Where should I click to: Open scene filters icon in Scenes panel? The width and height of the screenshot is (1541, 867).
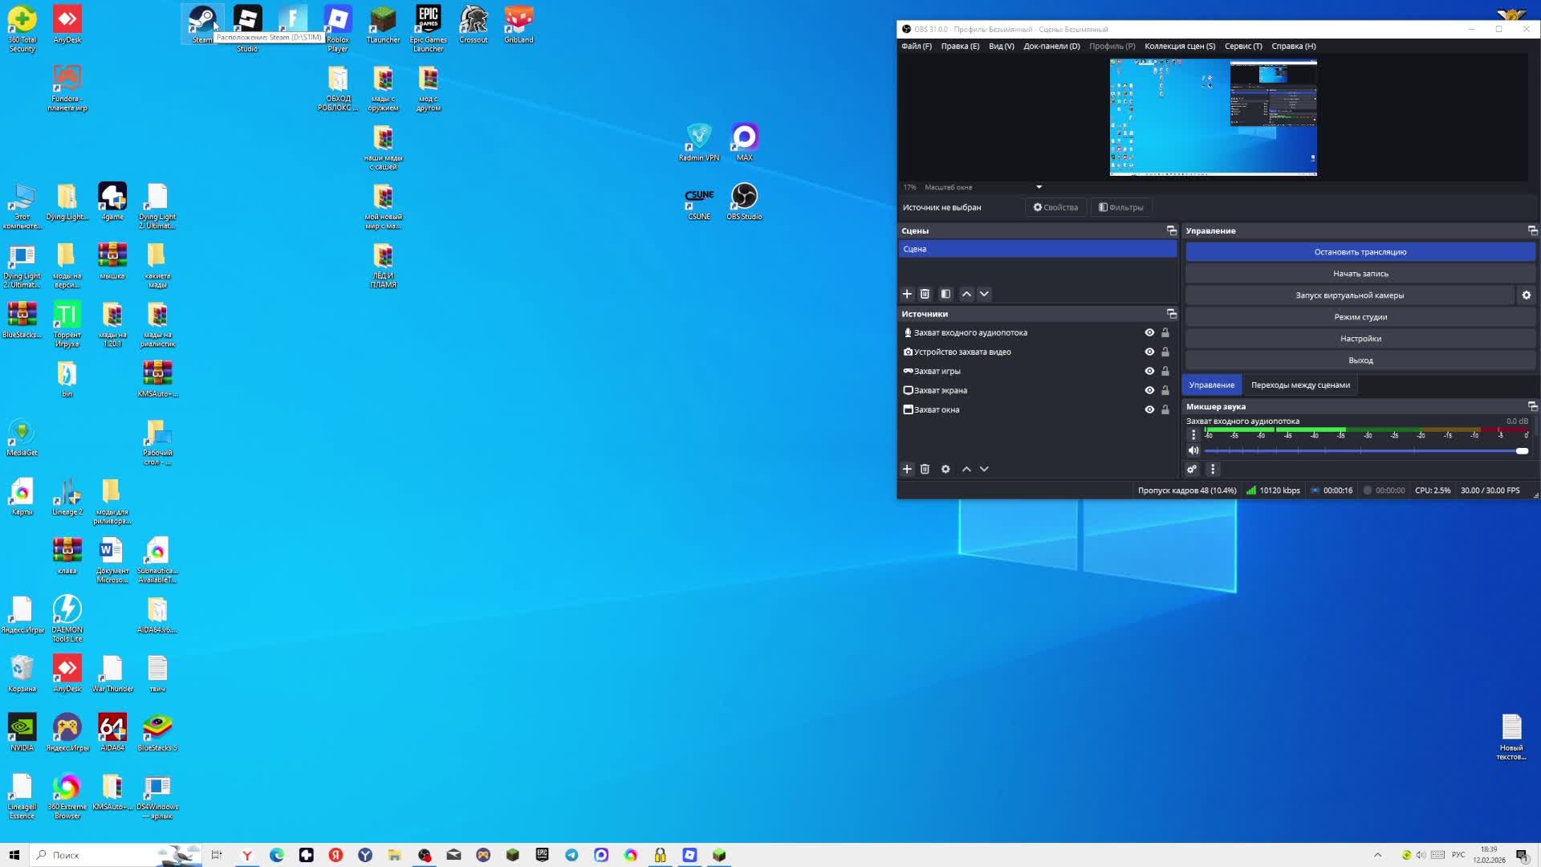[x=945, y=294]
